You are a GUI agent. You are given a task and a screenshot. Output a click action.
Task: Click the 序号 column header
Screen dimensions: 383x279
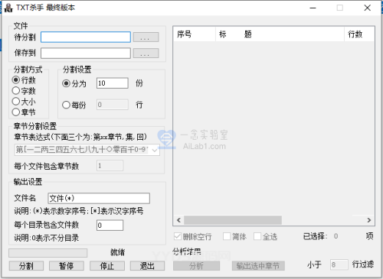[x=195, y=34]
